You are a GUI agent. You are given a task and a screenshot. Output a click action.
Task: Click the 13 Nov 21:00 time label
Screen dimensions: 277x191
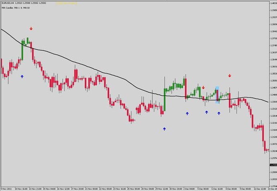point(35,189)
